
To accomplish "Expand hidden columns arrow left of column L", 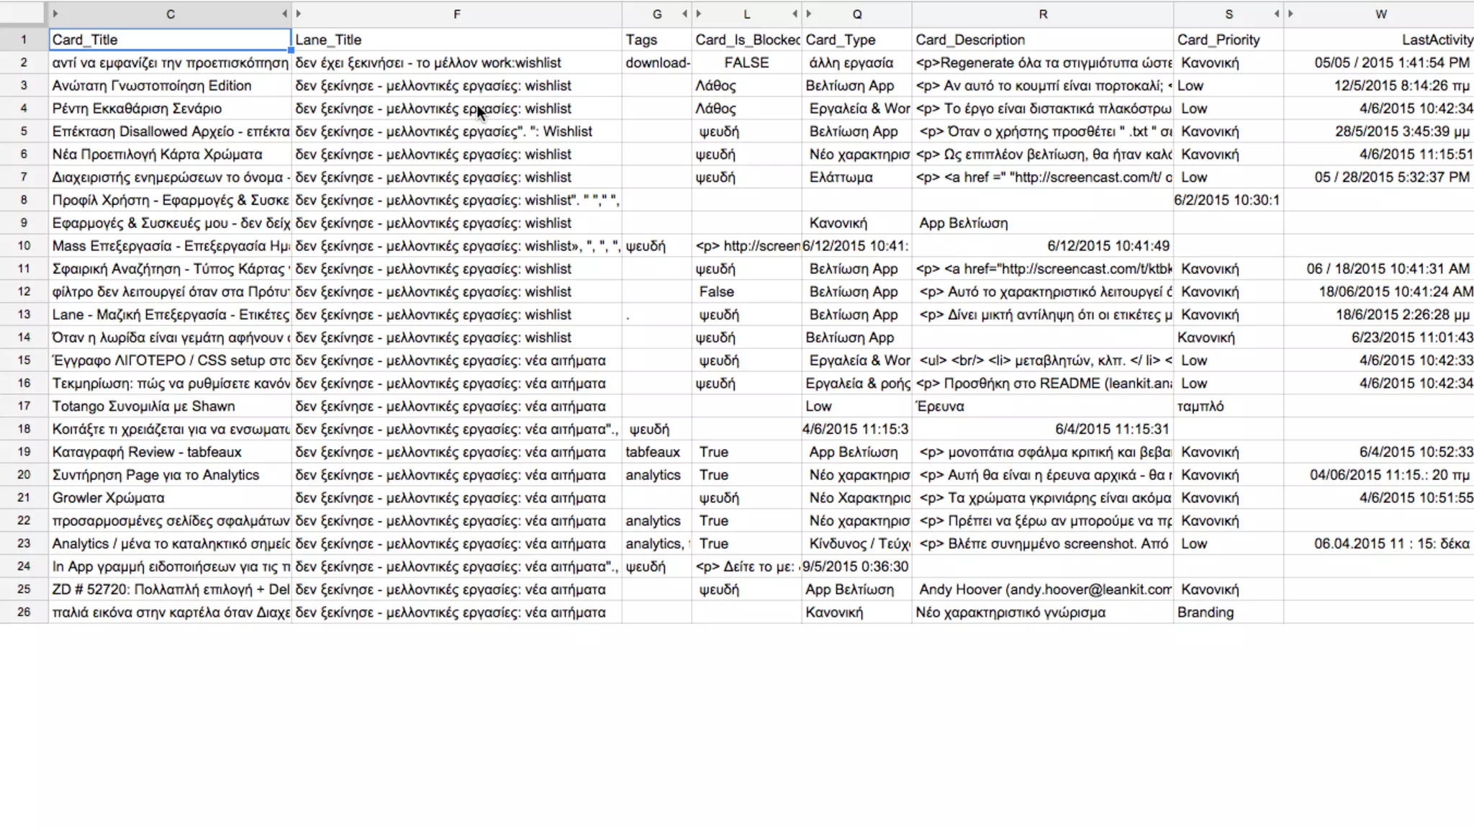I will [699, 14].
